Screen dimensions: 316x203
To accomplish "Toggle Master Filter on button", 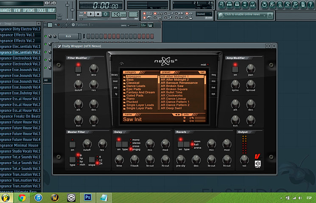I will coord(73,145).
